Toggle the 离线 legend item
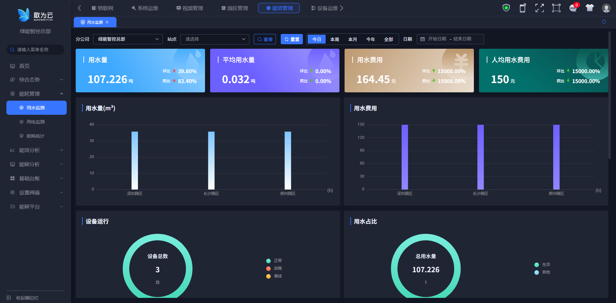 pyautogui.click(x=274, y=276)
